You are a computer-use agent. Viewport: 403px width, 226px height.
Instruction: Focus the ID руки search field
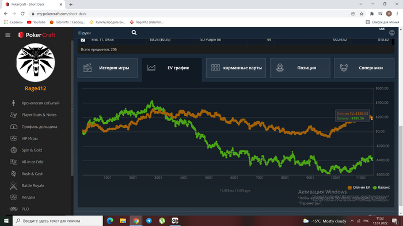click(104, 33)
